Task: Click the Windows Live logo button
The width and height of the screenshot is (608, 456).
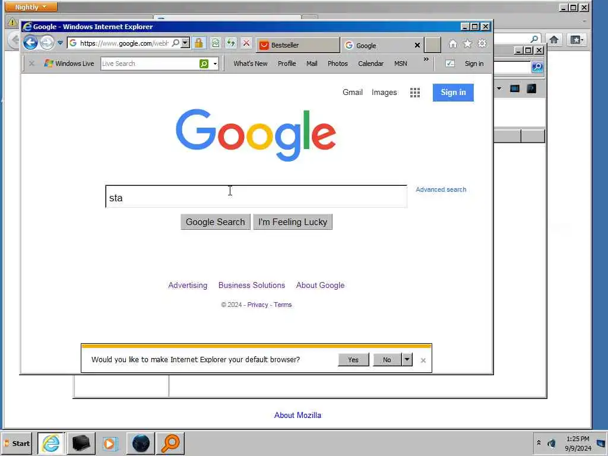Action: (x=69, y=63)
